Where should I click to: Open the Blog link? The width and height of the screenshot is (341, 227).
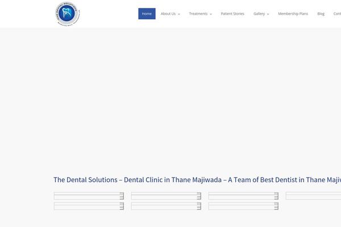pos(321,14)
